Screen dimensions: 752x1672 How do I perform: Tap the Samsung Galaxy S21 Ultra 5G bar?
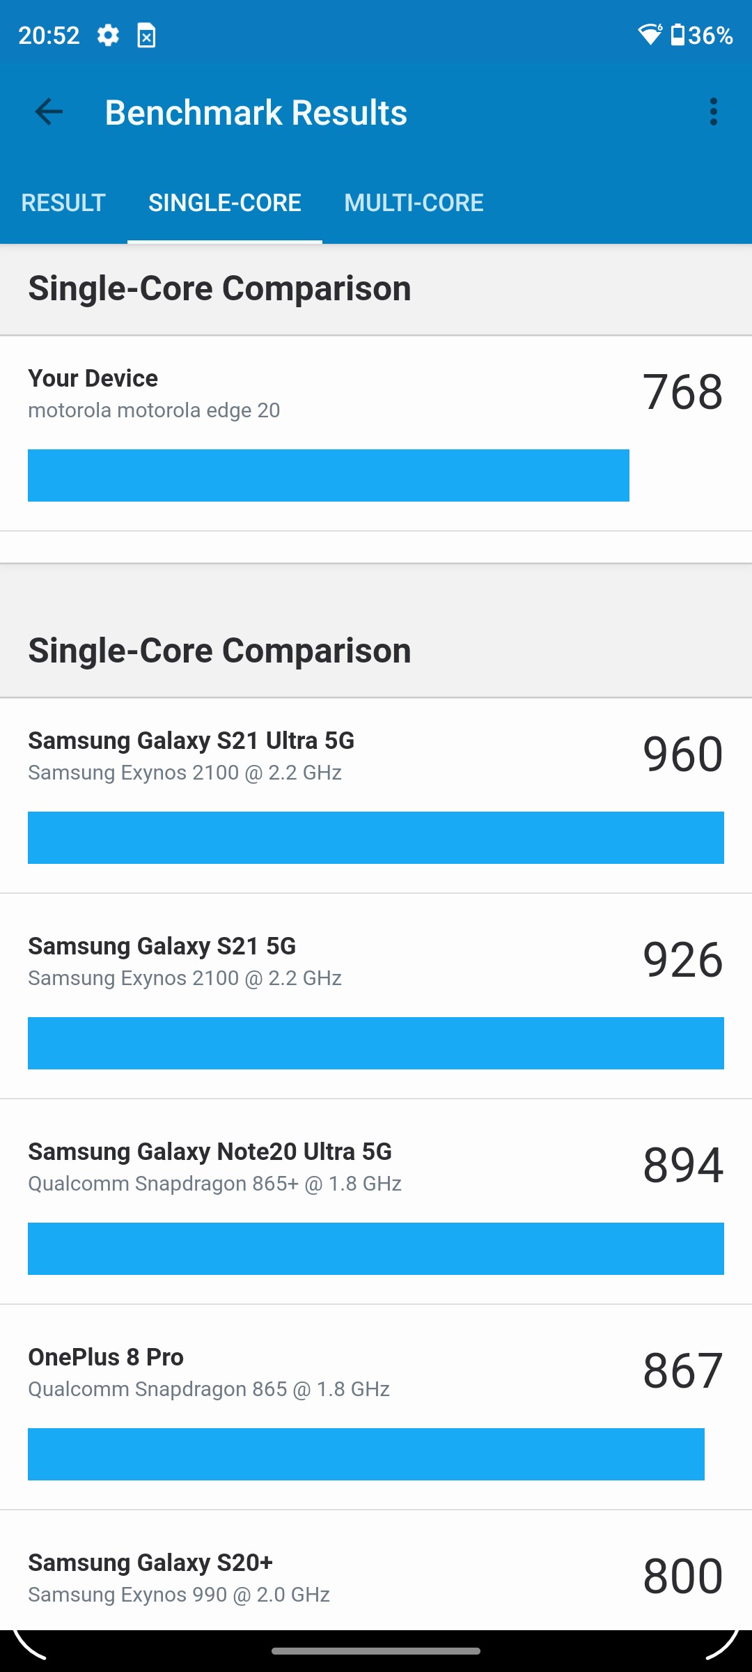click(375, 837)
